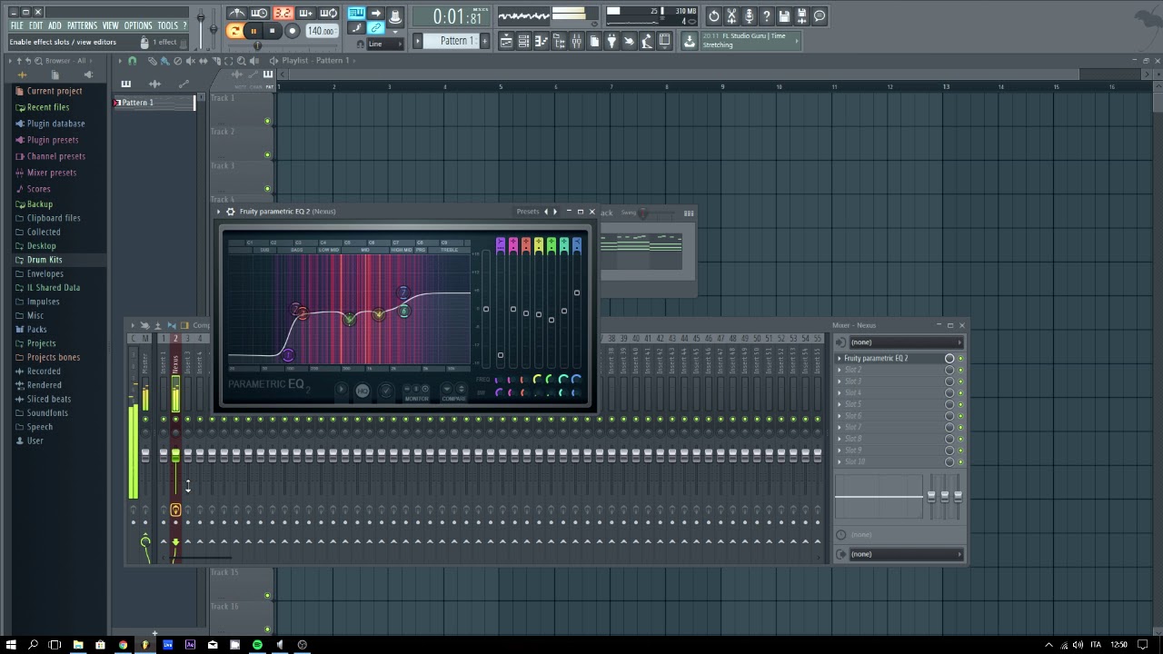Select Drum Kits folder in browser
The height and width of the screenshot is (654, 1163).
click(x=44, y=260)
